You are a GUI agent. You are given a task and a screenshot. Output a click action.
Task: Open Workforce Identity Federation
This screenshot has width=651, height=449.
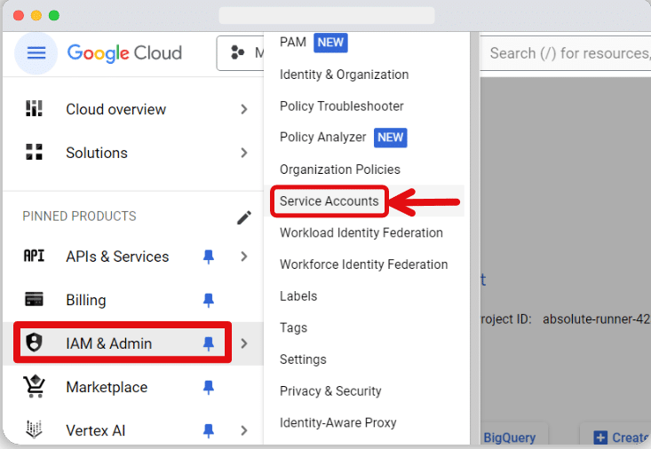point(364,264)
